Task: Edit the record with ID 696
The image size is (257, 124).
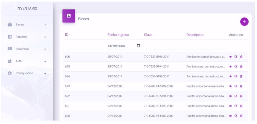Action: coord(236,57)
